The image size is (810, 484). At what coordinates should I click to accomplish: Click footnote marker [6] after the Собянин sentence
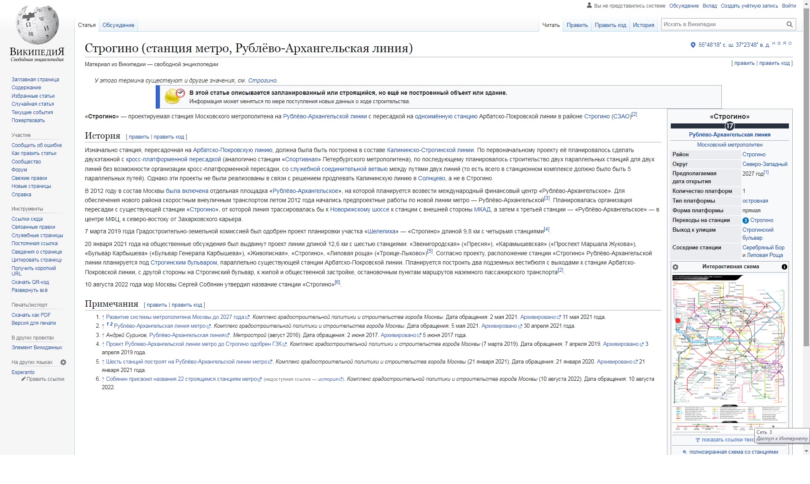pos(337,282)
